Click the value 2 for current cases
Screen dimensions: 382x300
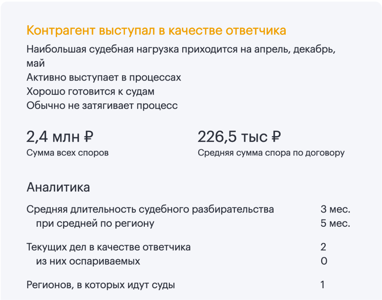click(323, 247)
